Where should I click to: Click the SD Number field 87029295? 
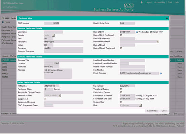coord(127,86)
